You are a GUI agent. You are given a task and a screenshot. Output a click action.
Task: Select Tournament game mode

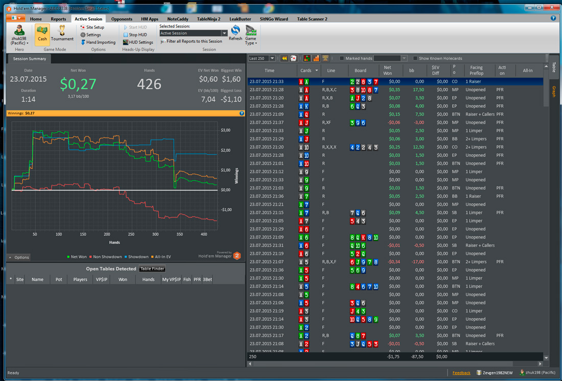62,34
